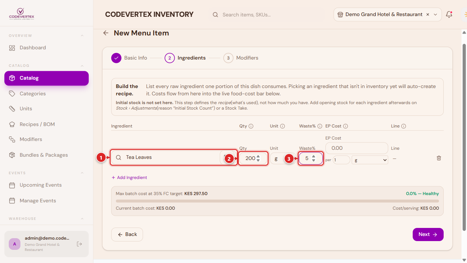Delete the Tea Leaves ingredient row

[x=439, y=158]
